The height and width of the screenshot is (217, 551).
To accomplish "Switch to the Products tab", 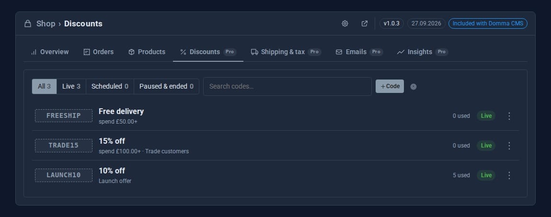I will coord(147,52).
